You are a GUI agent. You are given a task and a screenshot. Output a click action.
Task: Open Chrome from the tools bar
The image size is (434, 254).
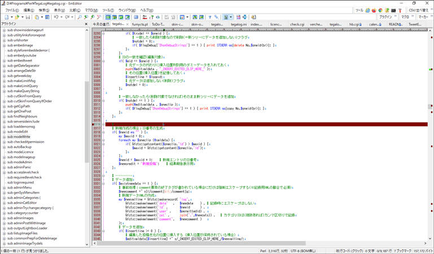click(380, 10)
